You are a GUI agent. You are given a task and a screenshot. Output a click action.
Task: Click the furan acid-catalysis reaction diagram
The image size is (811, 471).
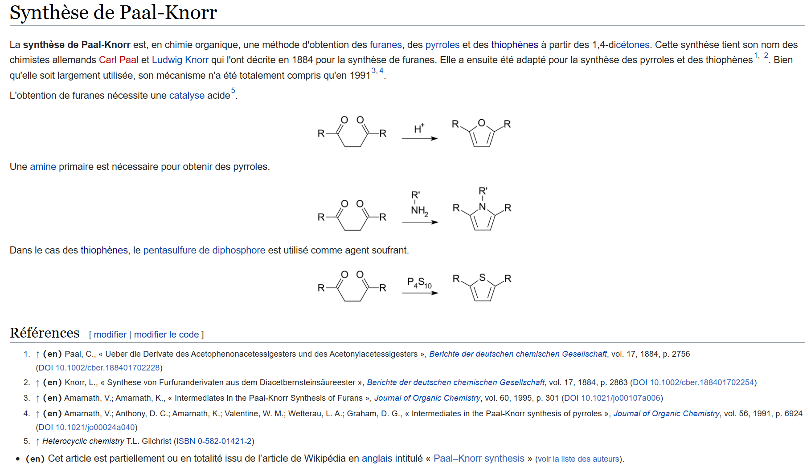tap(414, 132)
